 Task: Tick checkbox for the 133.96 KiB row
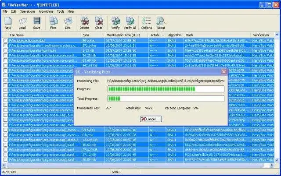6,140
